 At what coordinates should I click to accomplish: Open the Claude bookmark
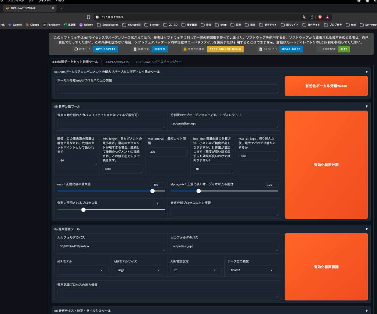coord(32,25)
